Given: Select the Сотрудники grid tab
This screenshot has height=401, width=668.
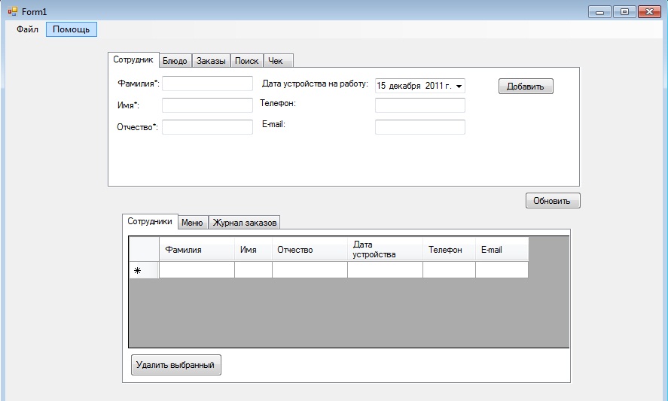Looking at the screenshot, I should 150,221.
